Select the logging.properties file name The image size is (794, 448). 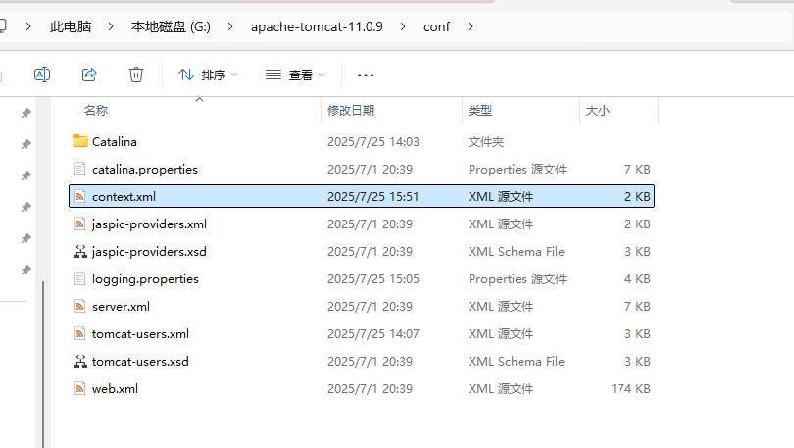point(145,279)
